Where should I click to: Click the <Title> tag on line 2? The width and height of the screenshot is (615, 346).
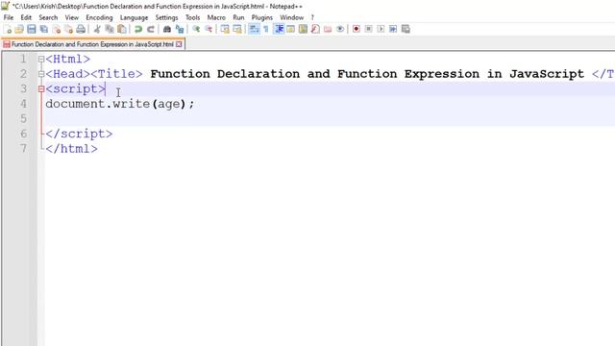click(x=116, y=74)
